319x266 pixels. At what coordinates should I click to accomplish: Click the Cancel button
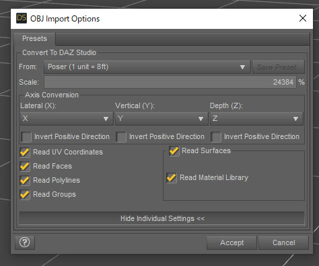283,242
